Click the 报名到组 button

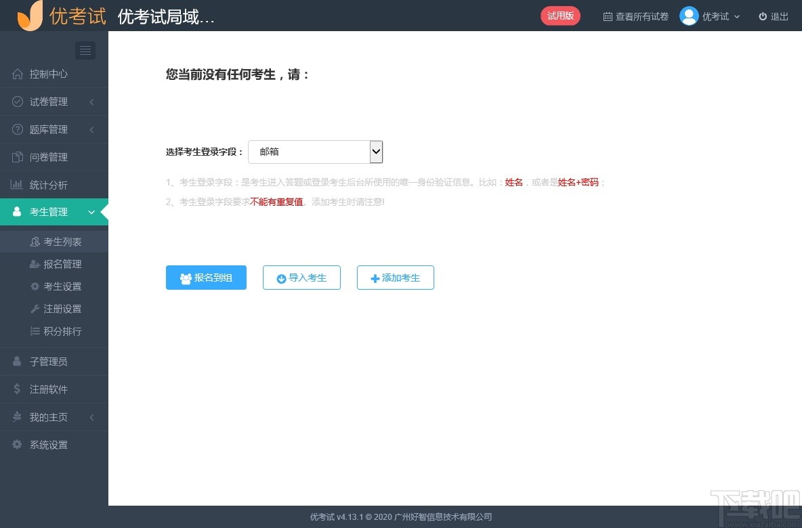[206, 278]
